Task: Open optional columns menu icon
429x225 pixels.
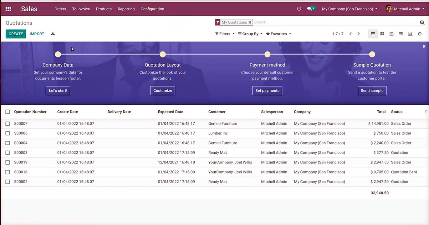Action: [426, 112]
